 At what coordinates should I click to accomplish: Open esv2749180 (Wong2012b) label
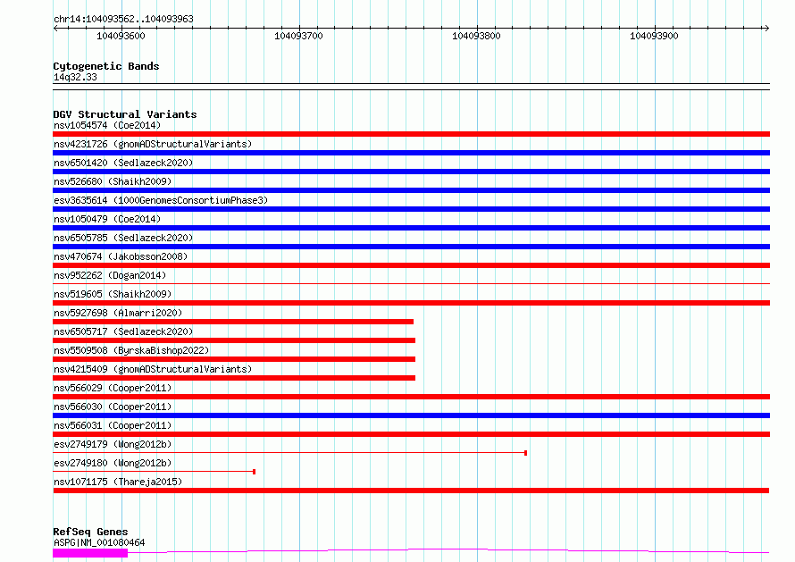click(x=113, y=463)
